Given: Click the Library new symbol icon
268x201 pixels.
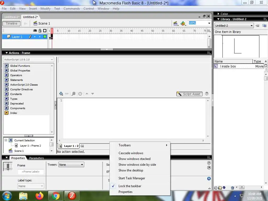Looking at the screenshot, I should coord(216,188).
